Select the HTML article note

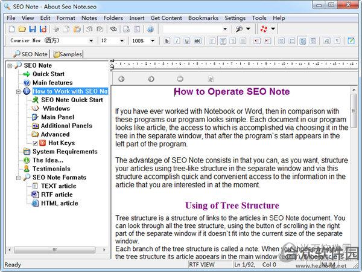point(60,203)
